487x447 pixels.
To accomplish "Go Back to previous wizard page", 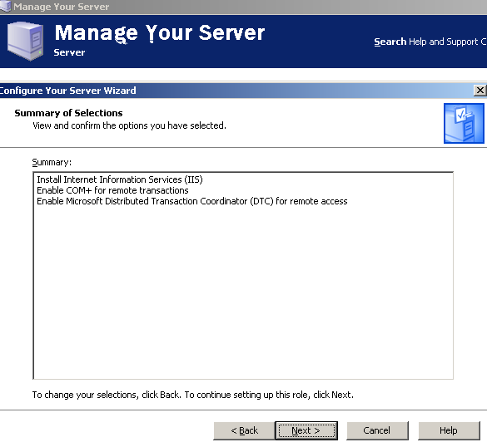I will [244, 430].
